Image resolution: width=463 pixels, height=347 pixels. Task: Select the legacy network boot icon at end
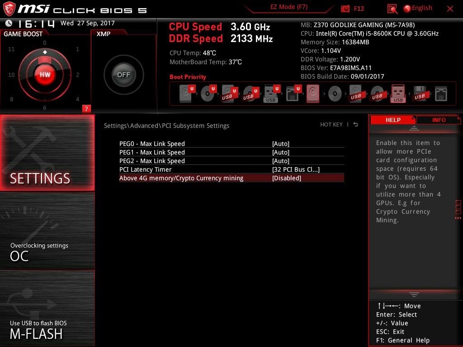pyautogui.click(x=441, y=94)
